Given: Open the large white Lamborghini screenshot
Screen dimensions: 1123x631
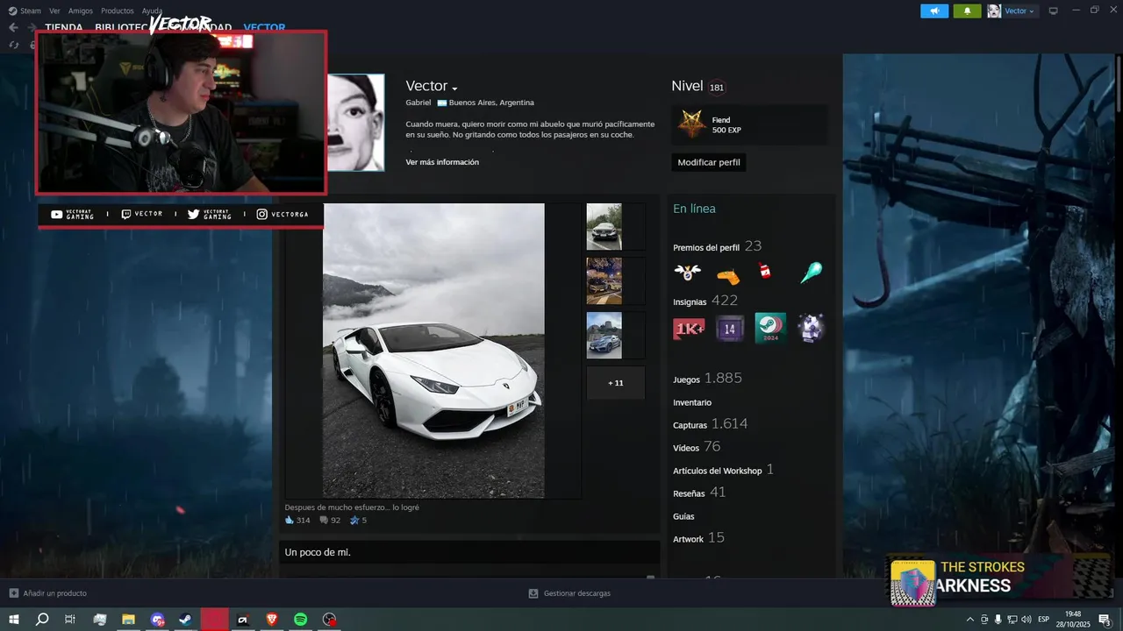Looking at the screenshot, I should (x=433, y=351).
